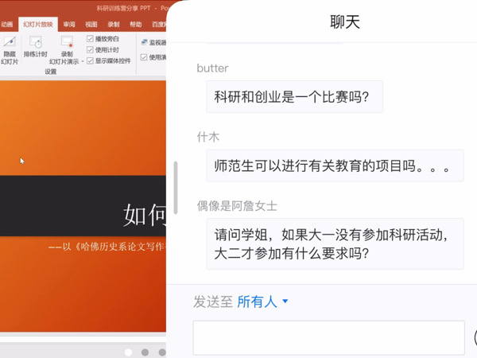Click the chat message input field
The height and width of the screenshot is (358, 477).
coord(328,338)
